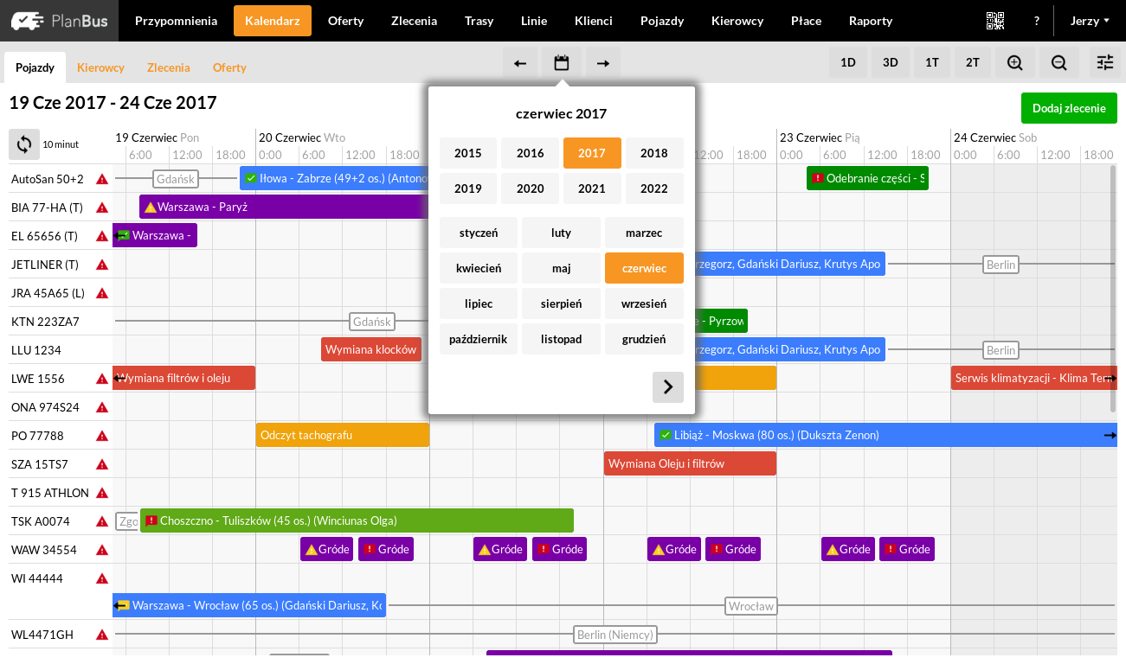Open the QR code icon in top bar
The image size is (1126, 664).
(x=994, y=20)
